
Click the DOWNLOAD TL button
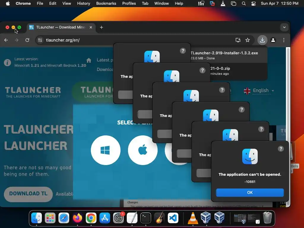(x=28, y=194)
